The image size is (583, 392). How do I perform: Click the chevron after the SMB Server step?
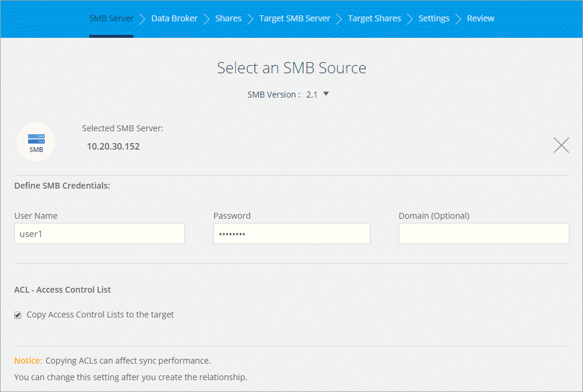pos(142,19)
